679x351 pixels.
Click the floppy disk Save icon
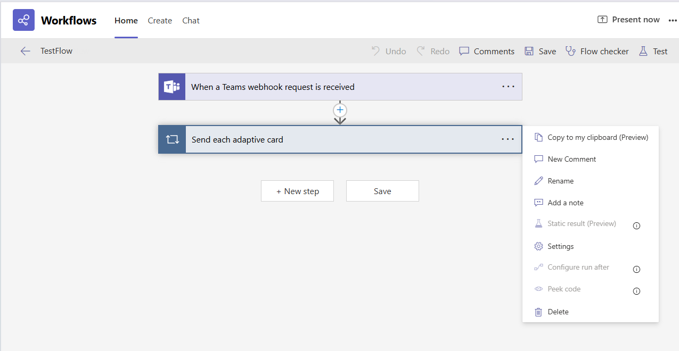coord(529,51)
